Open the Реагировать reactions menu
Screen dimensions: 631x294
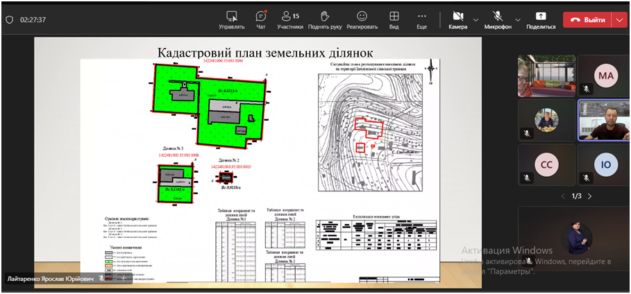pos(362,19)
